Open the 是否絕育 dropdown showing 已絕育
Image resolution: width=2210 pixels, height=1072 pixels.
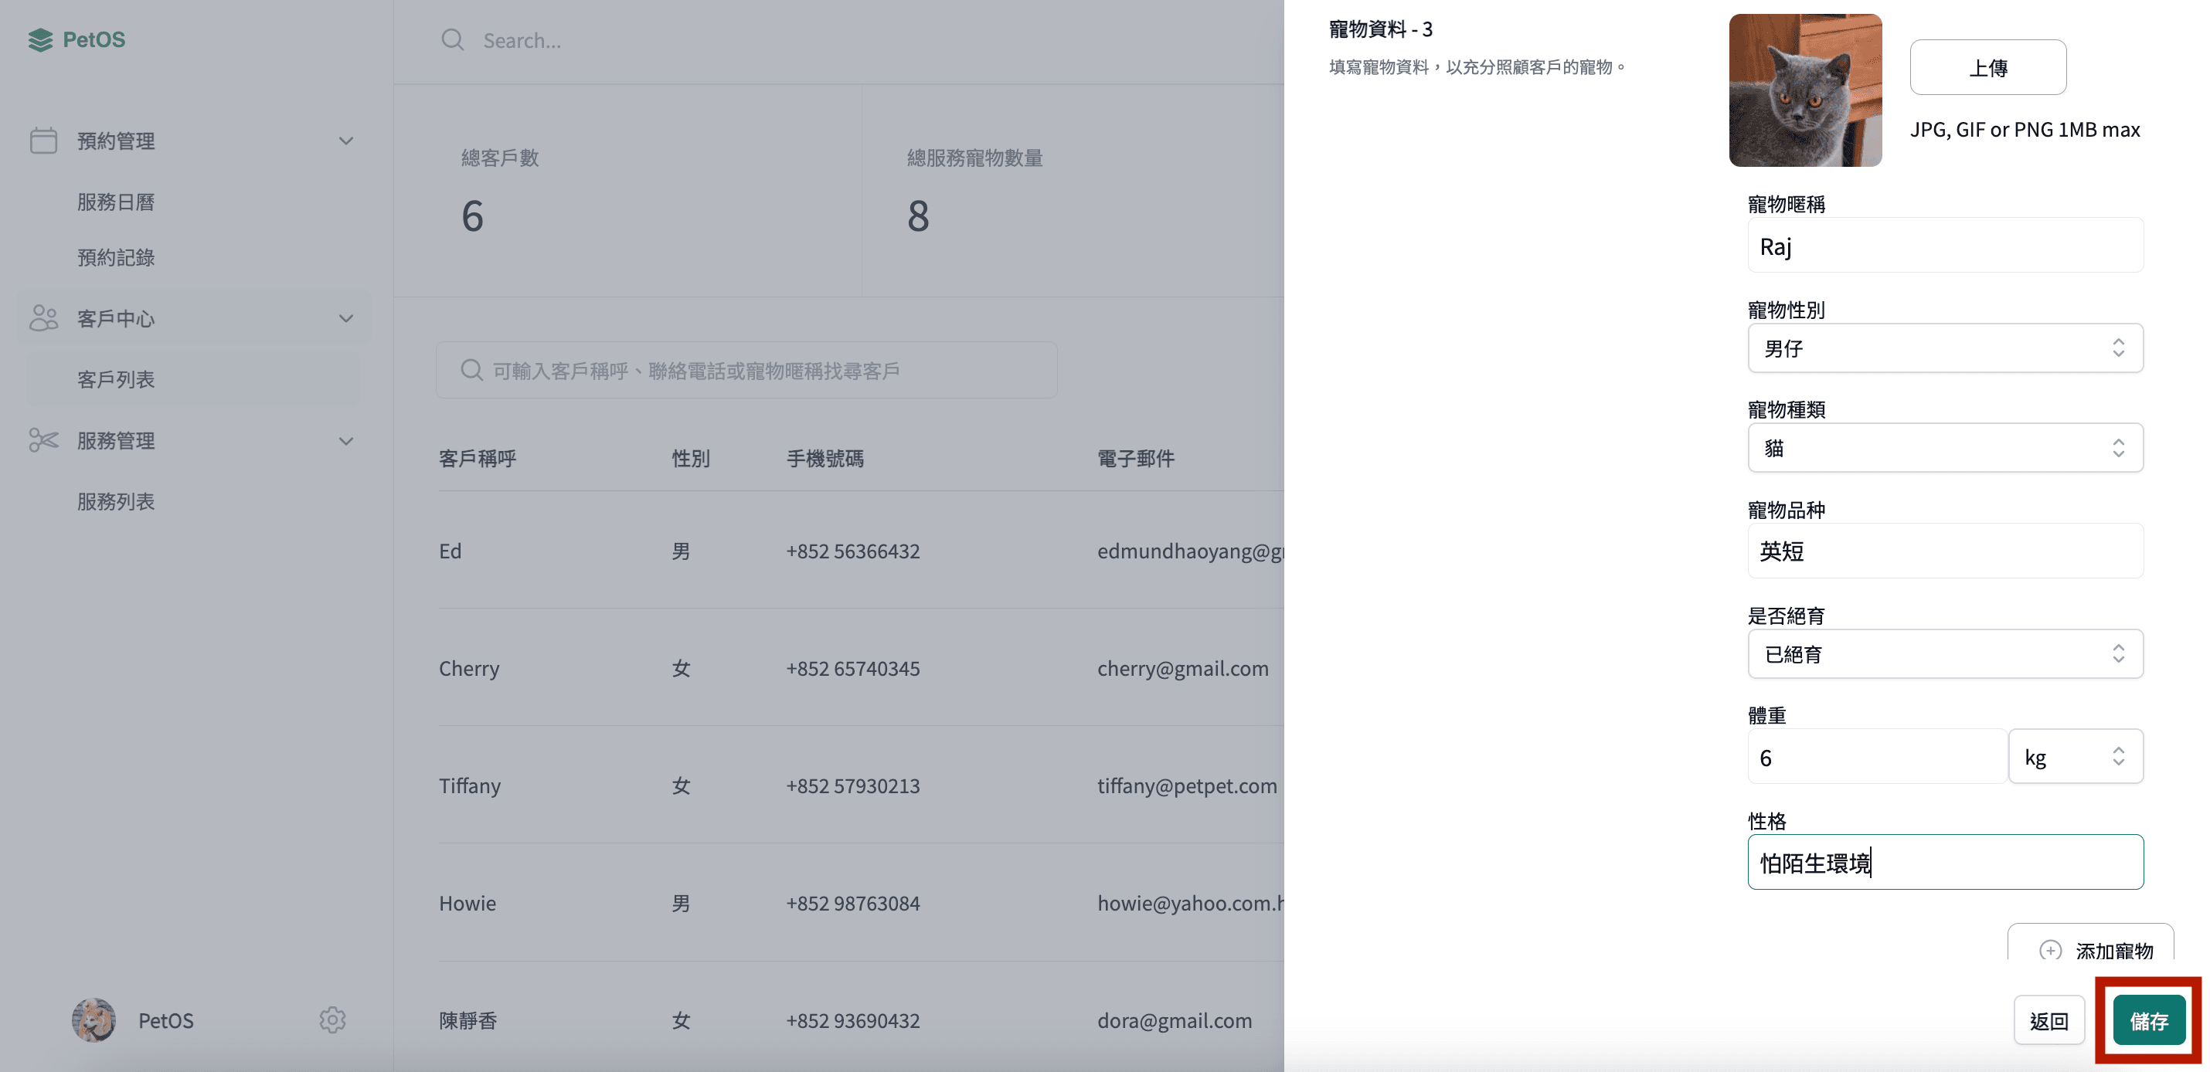[x=1945, y=653]
